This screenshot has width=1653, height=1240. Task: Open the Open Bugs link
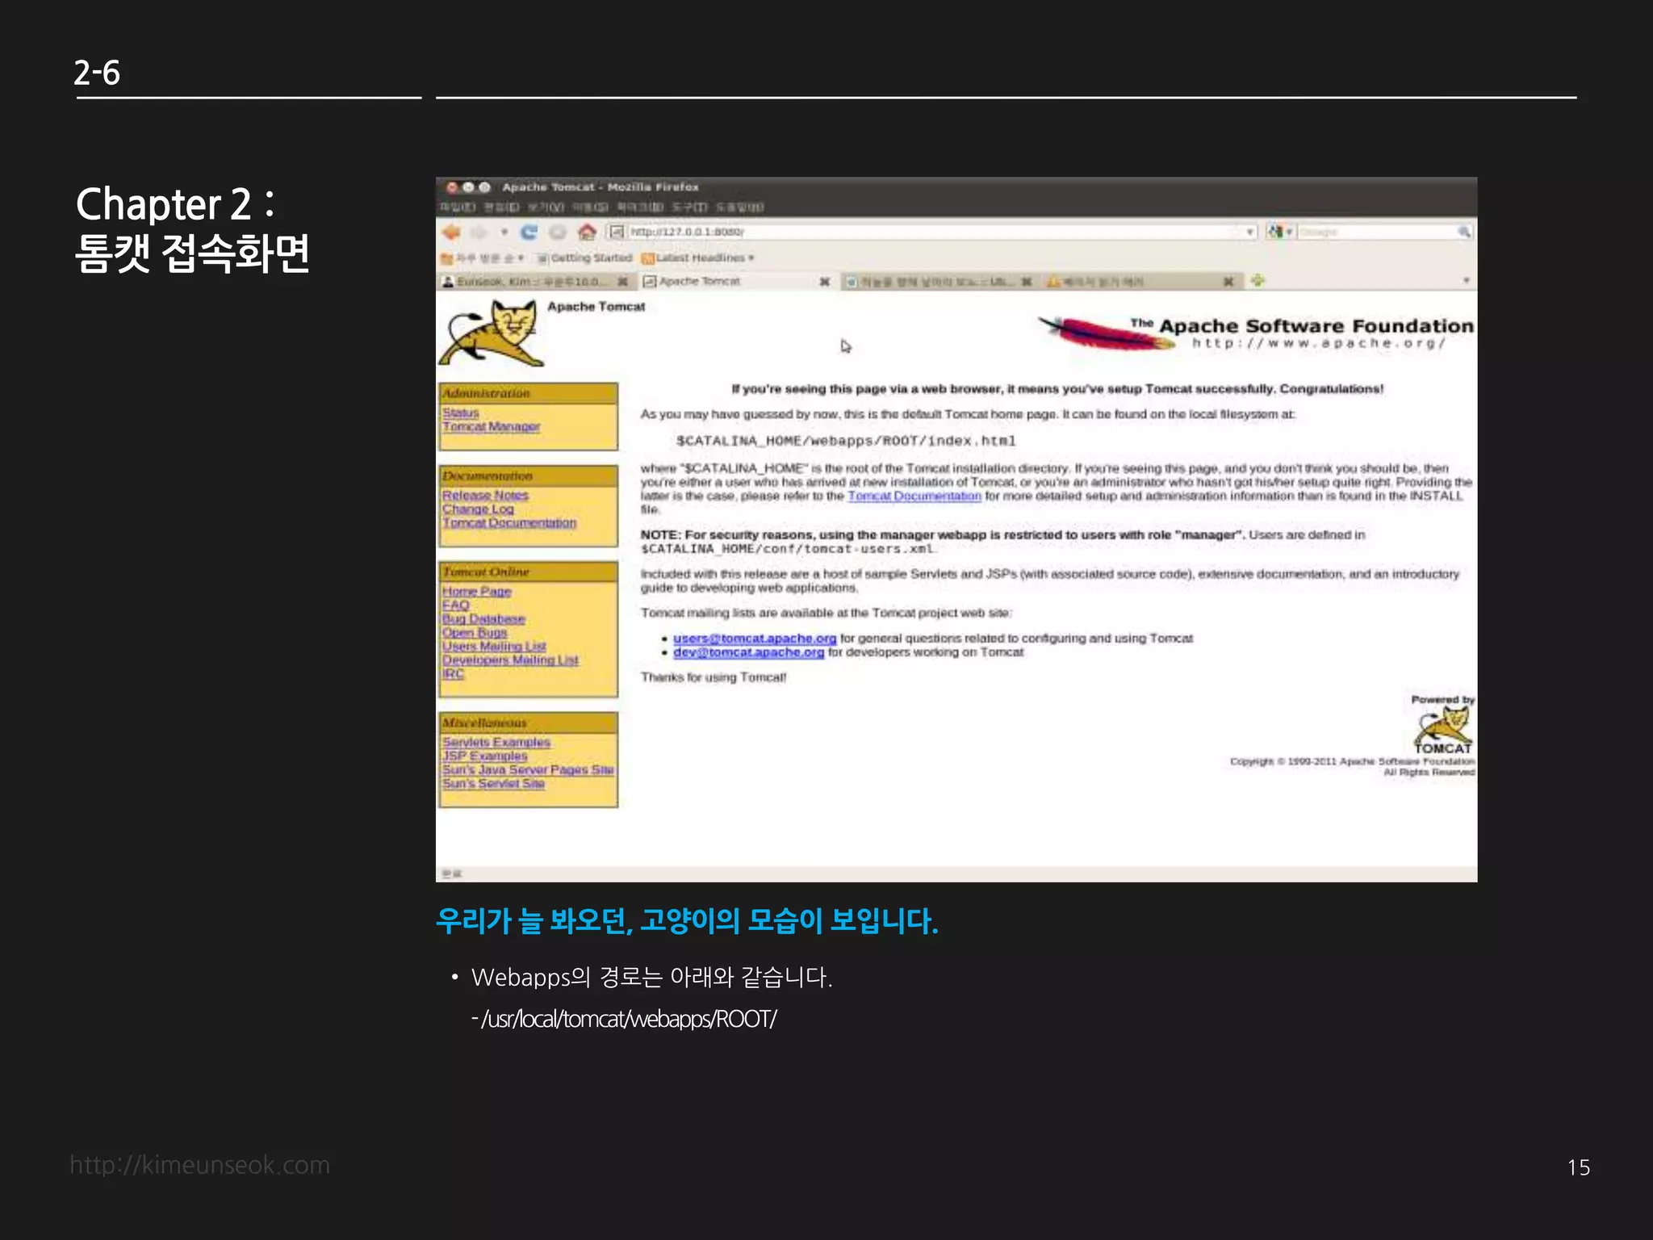475,633
